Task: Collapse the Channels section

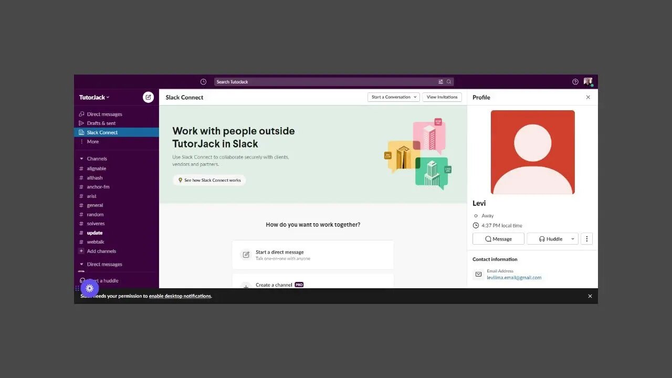Action: pos(81,159)
